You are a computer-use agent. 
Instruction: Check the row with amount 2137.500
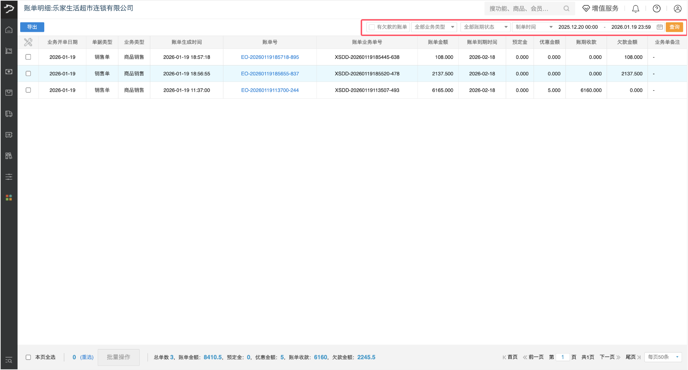[28, 74]
